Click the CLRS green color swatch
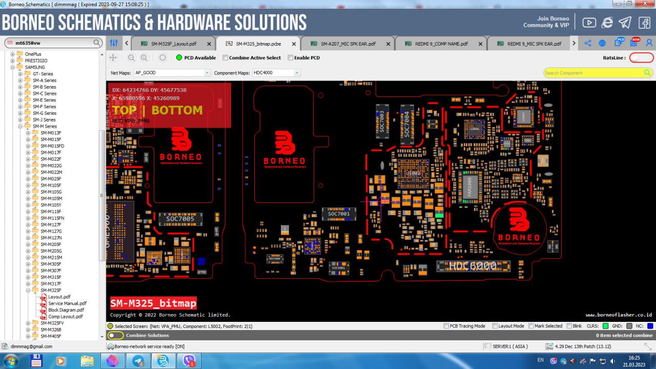This screenshot has width=656, height=369. (x=605, y=326)
